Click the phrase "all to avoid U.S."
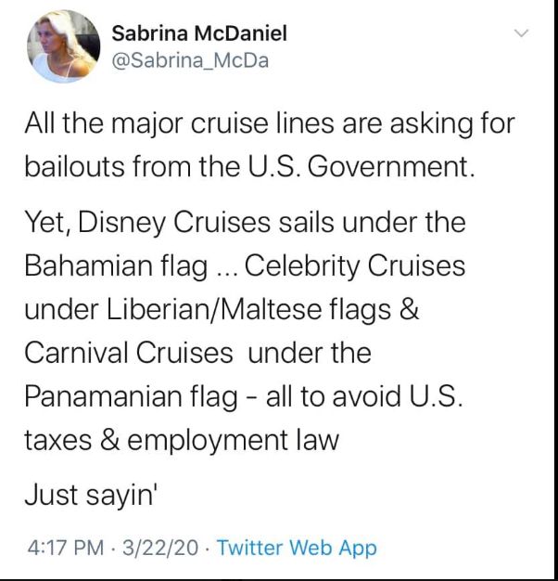This screenshot has width=558, height=581. tap(369, 396)
